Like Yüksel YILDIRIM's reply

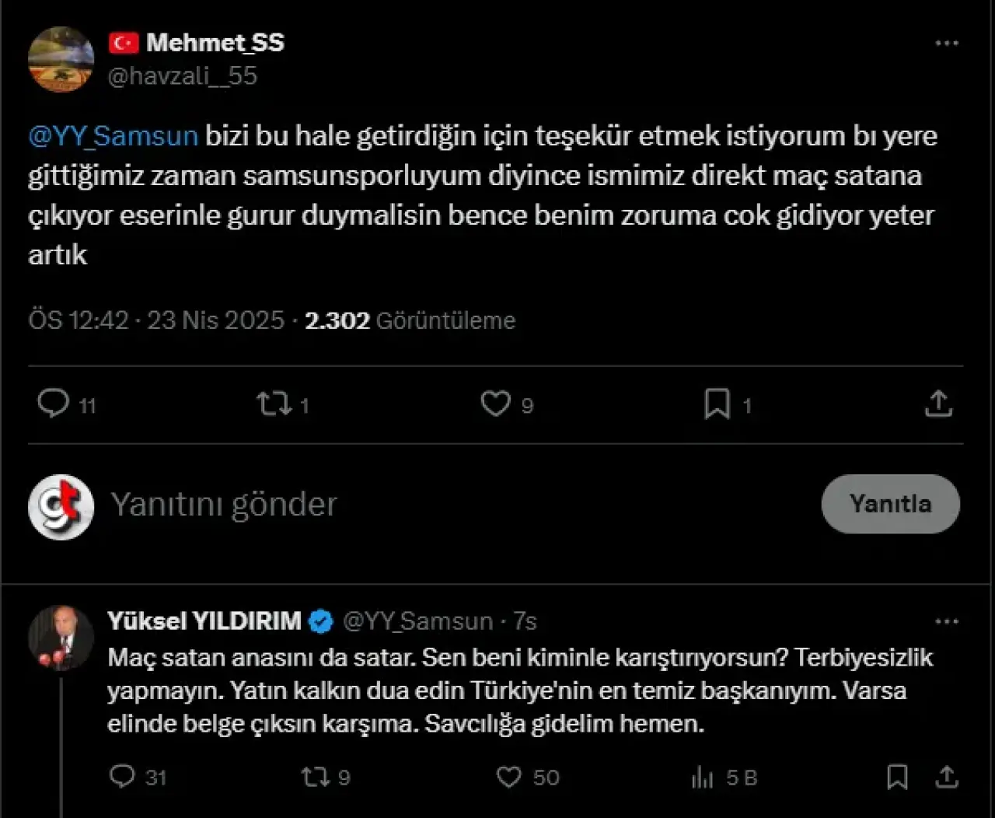tap(508, 776)
